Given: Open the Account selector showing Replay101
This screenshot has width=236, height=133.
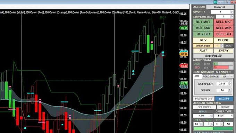Looking at the screenshot, I should (x=220, y=7).
